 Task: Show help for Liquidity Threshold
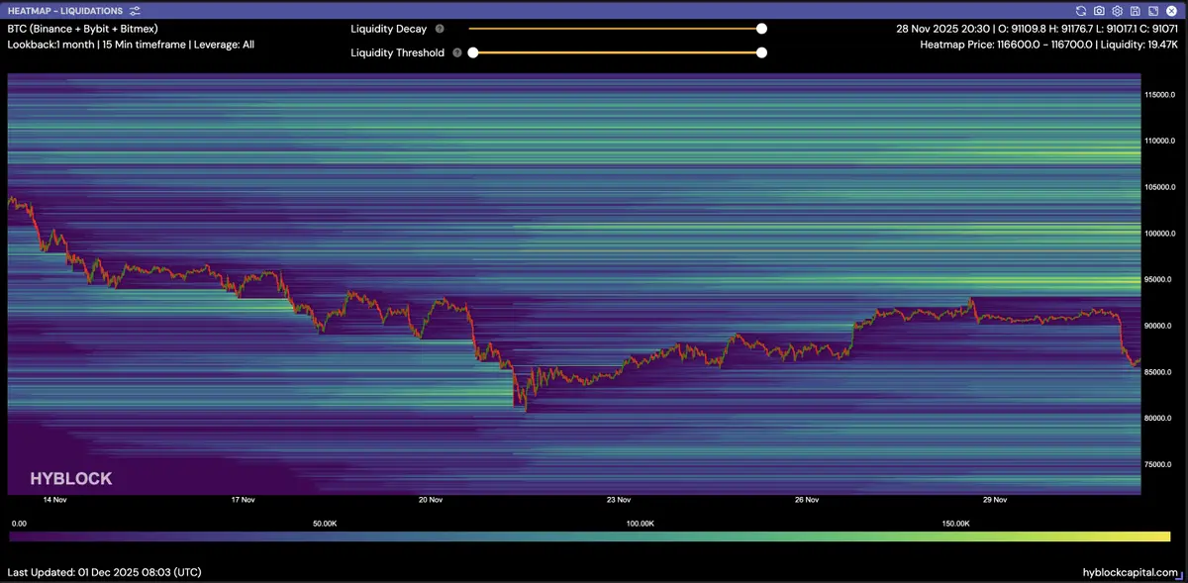pos(457,52)
